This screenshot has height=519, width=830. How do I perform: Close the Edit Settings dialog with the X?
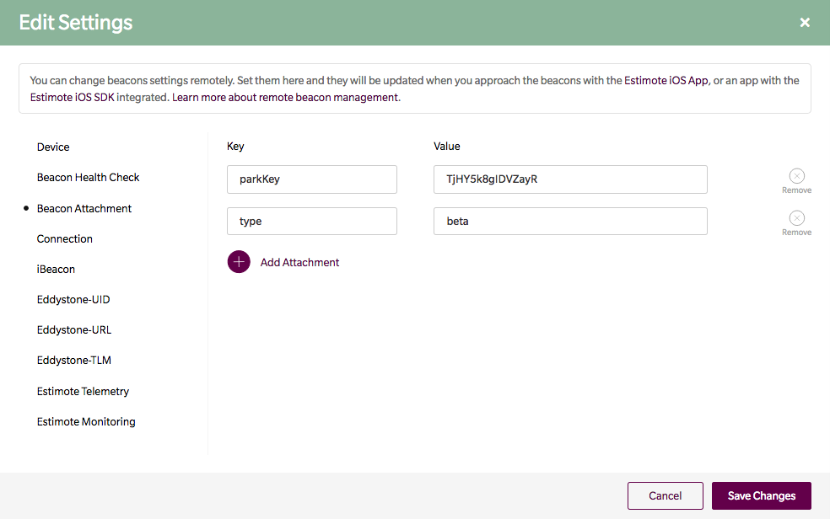(805, 22)
